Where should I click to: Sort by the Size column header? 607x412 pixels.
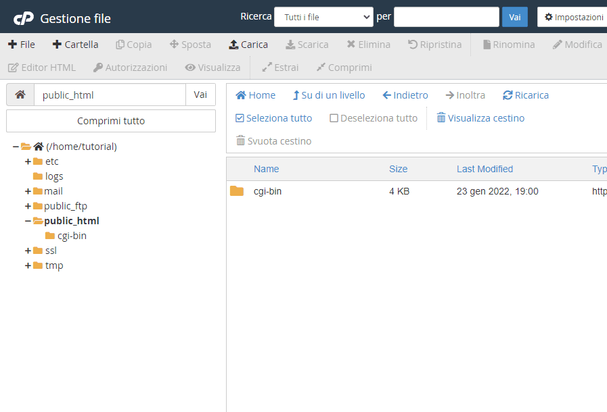pyautogui.click(x=398, y=169)
